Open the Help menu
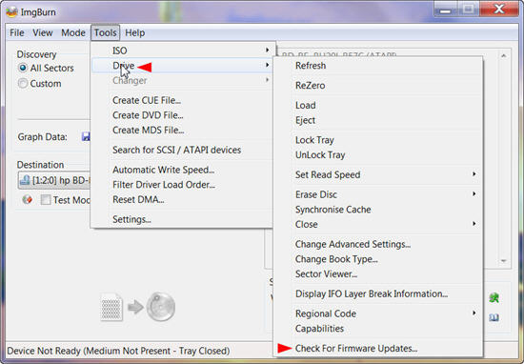 click(135, 32)
